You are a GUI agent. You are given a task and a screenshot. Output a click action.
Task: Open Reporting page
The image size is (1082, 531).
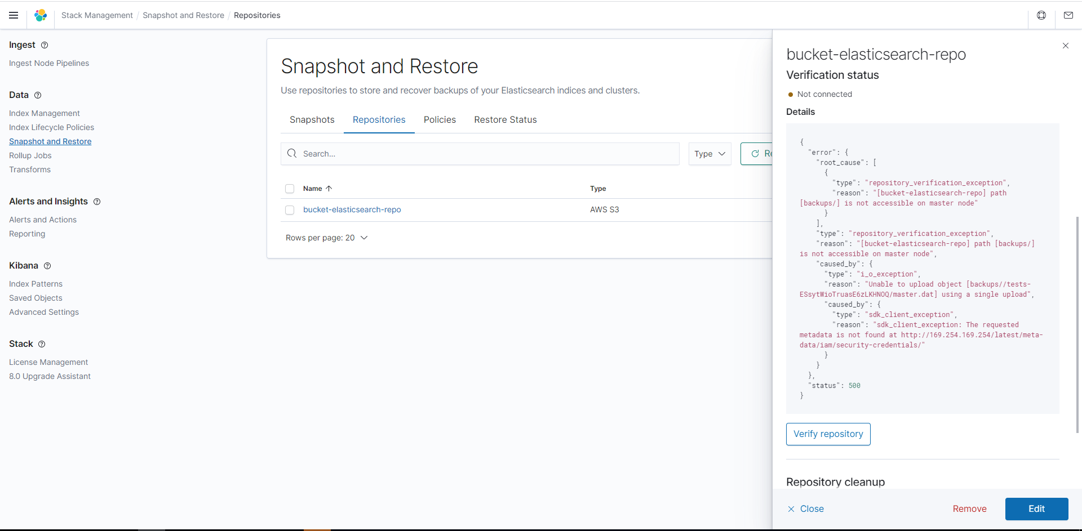click(27, 234)
